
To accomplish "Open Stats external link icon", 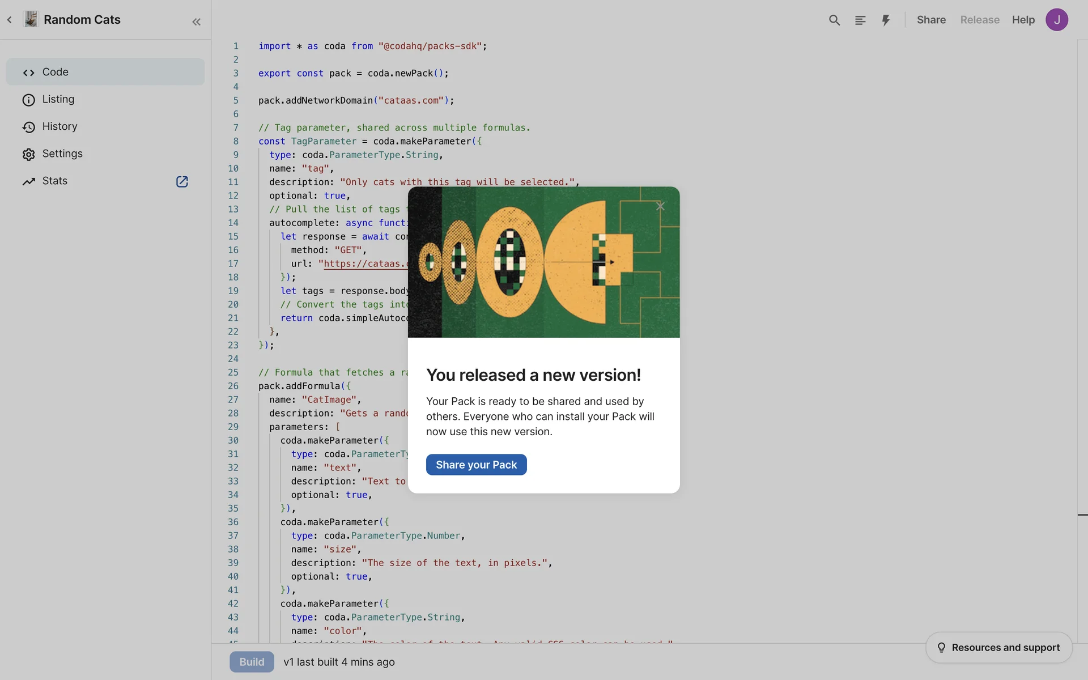I will tap(182, 181).
